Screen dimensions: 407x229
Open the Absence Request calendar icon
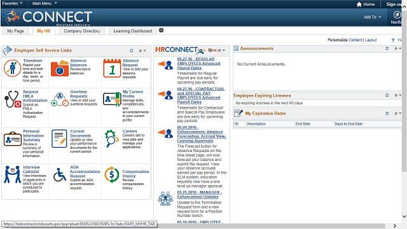[112, 68]
